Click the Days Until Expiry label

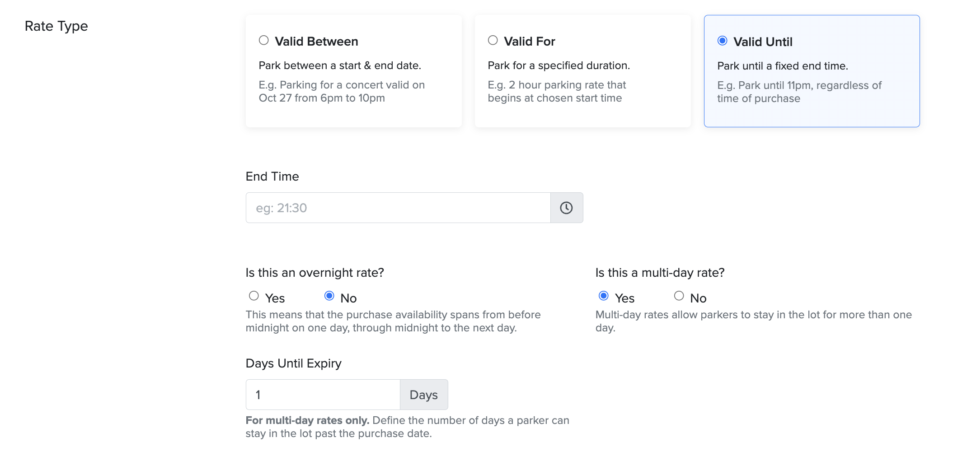coord(293,363)
